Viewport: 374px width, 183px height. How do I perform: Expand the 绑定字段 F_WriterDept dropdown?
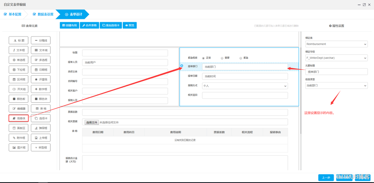click(336, 58)
